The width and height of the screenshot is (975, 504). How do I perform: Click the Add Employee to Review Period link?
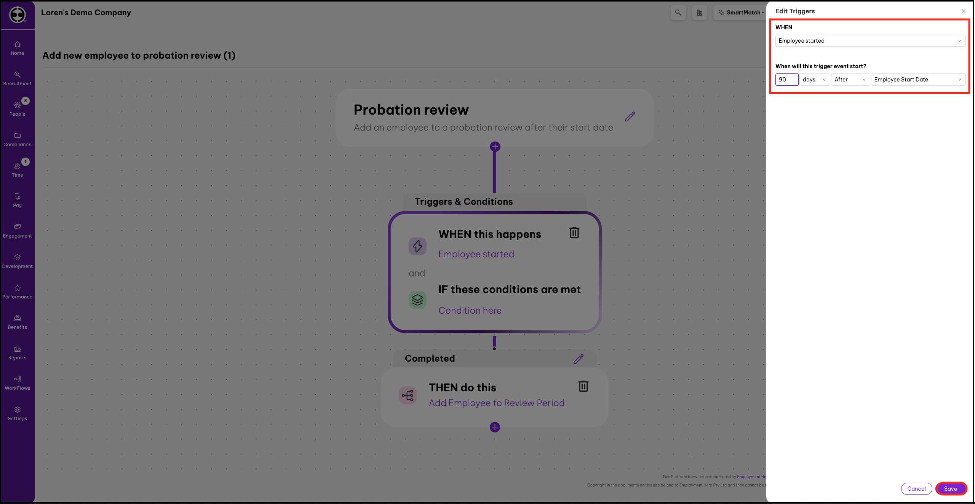pos(497,403)
